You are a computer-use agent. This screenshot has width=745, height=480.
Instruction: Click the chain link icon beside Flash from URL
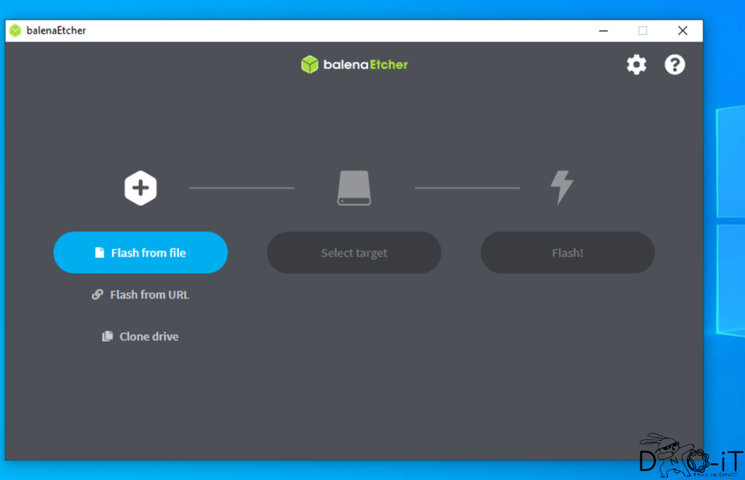click(97, 295)
